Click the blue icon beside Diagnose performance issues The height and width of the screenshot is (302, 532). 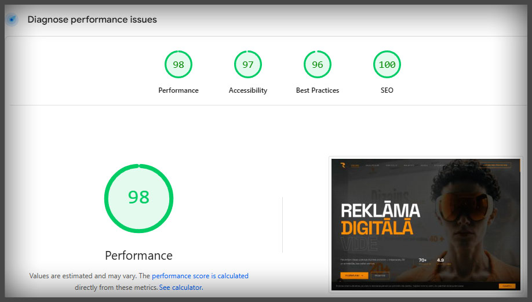[12, 20]
